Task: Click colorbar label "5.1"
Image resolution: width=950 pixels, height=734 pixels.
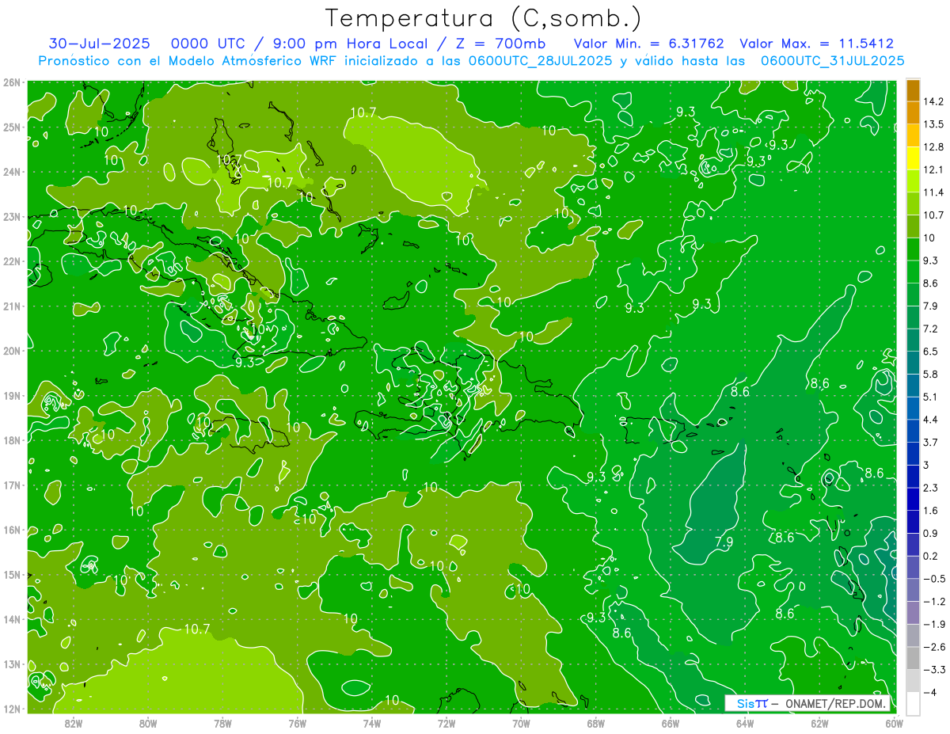Action: click(x=931, y=397)
